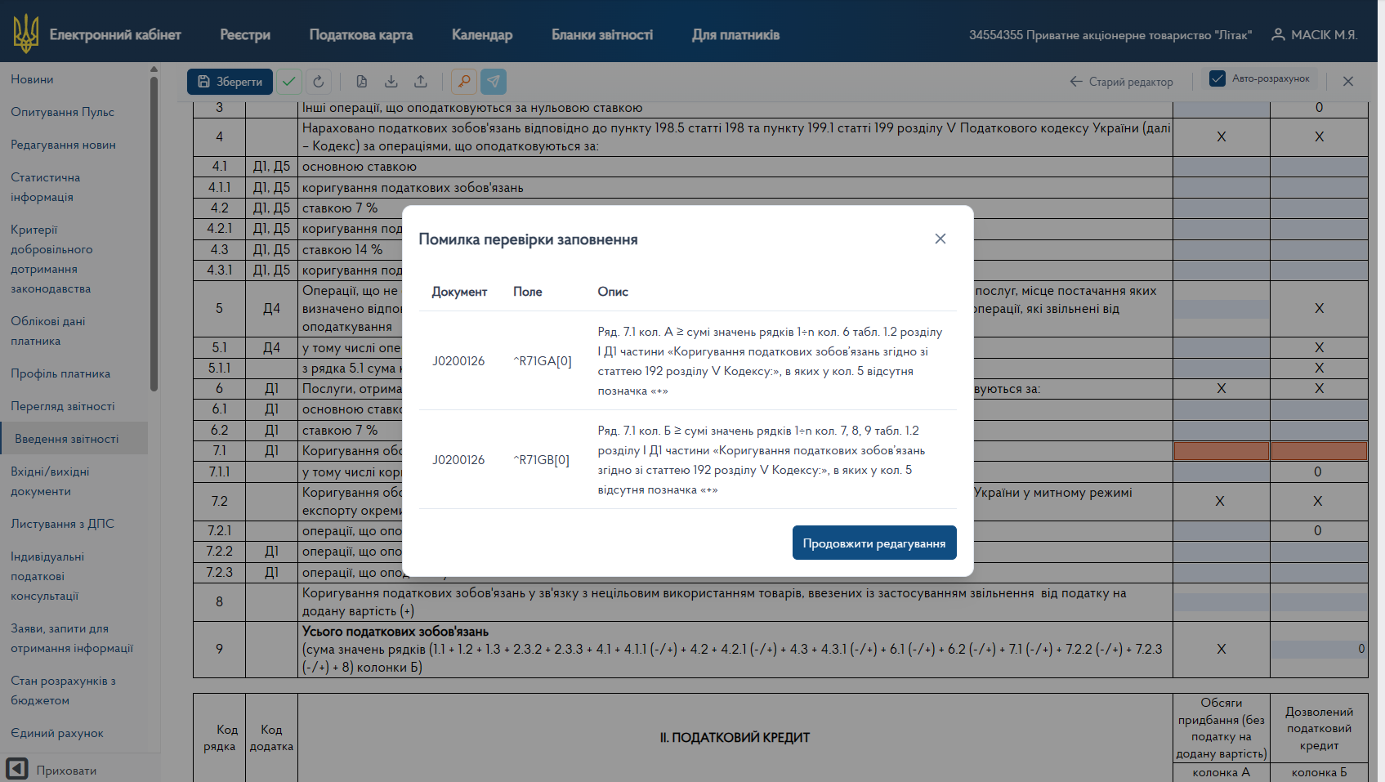Click the green checkmark validate icon
1385x782 pixels.
(x=288, y=82)
